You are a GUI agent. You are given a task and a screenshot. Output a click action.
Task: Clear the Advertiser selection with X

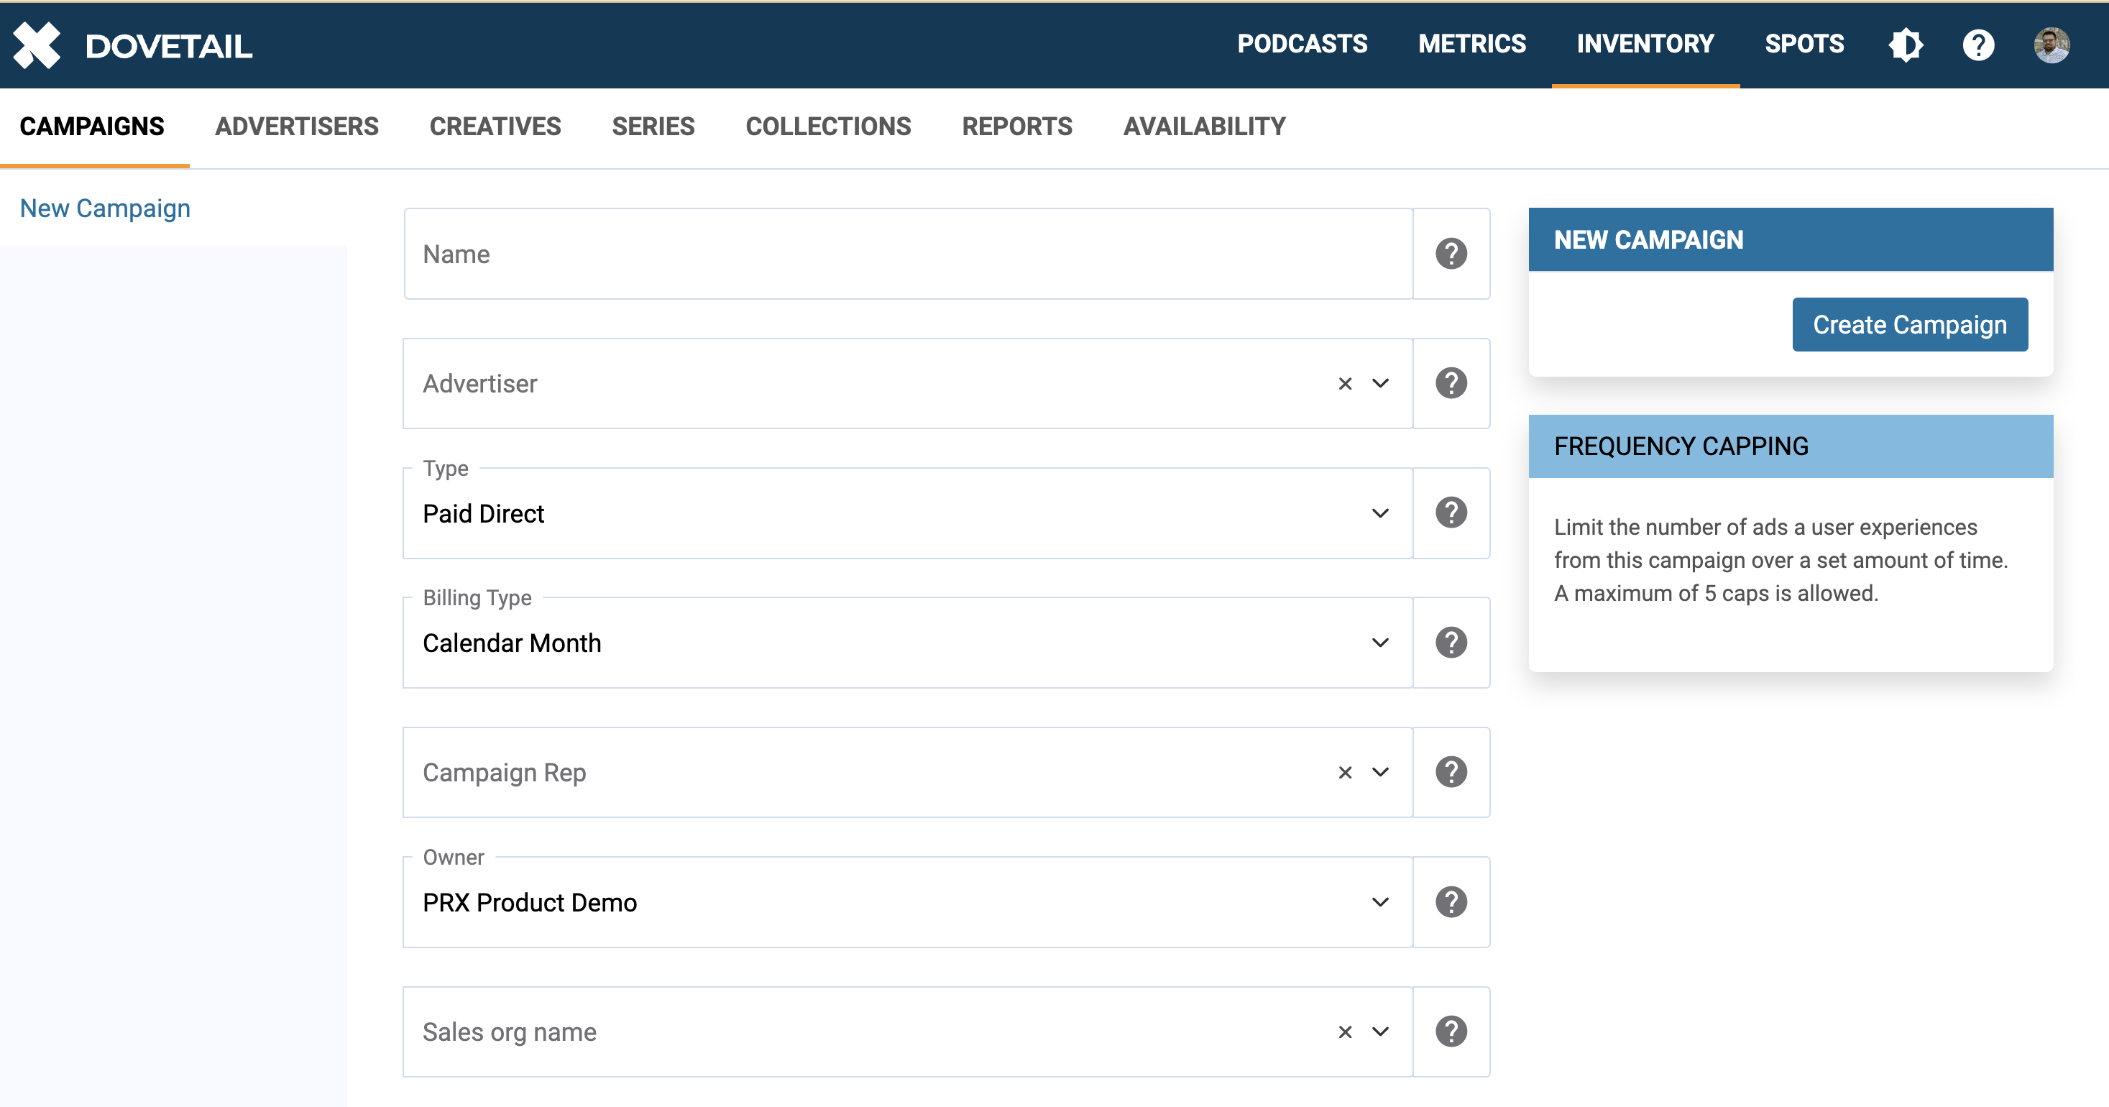1345,384
